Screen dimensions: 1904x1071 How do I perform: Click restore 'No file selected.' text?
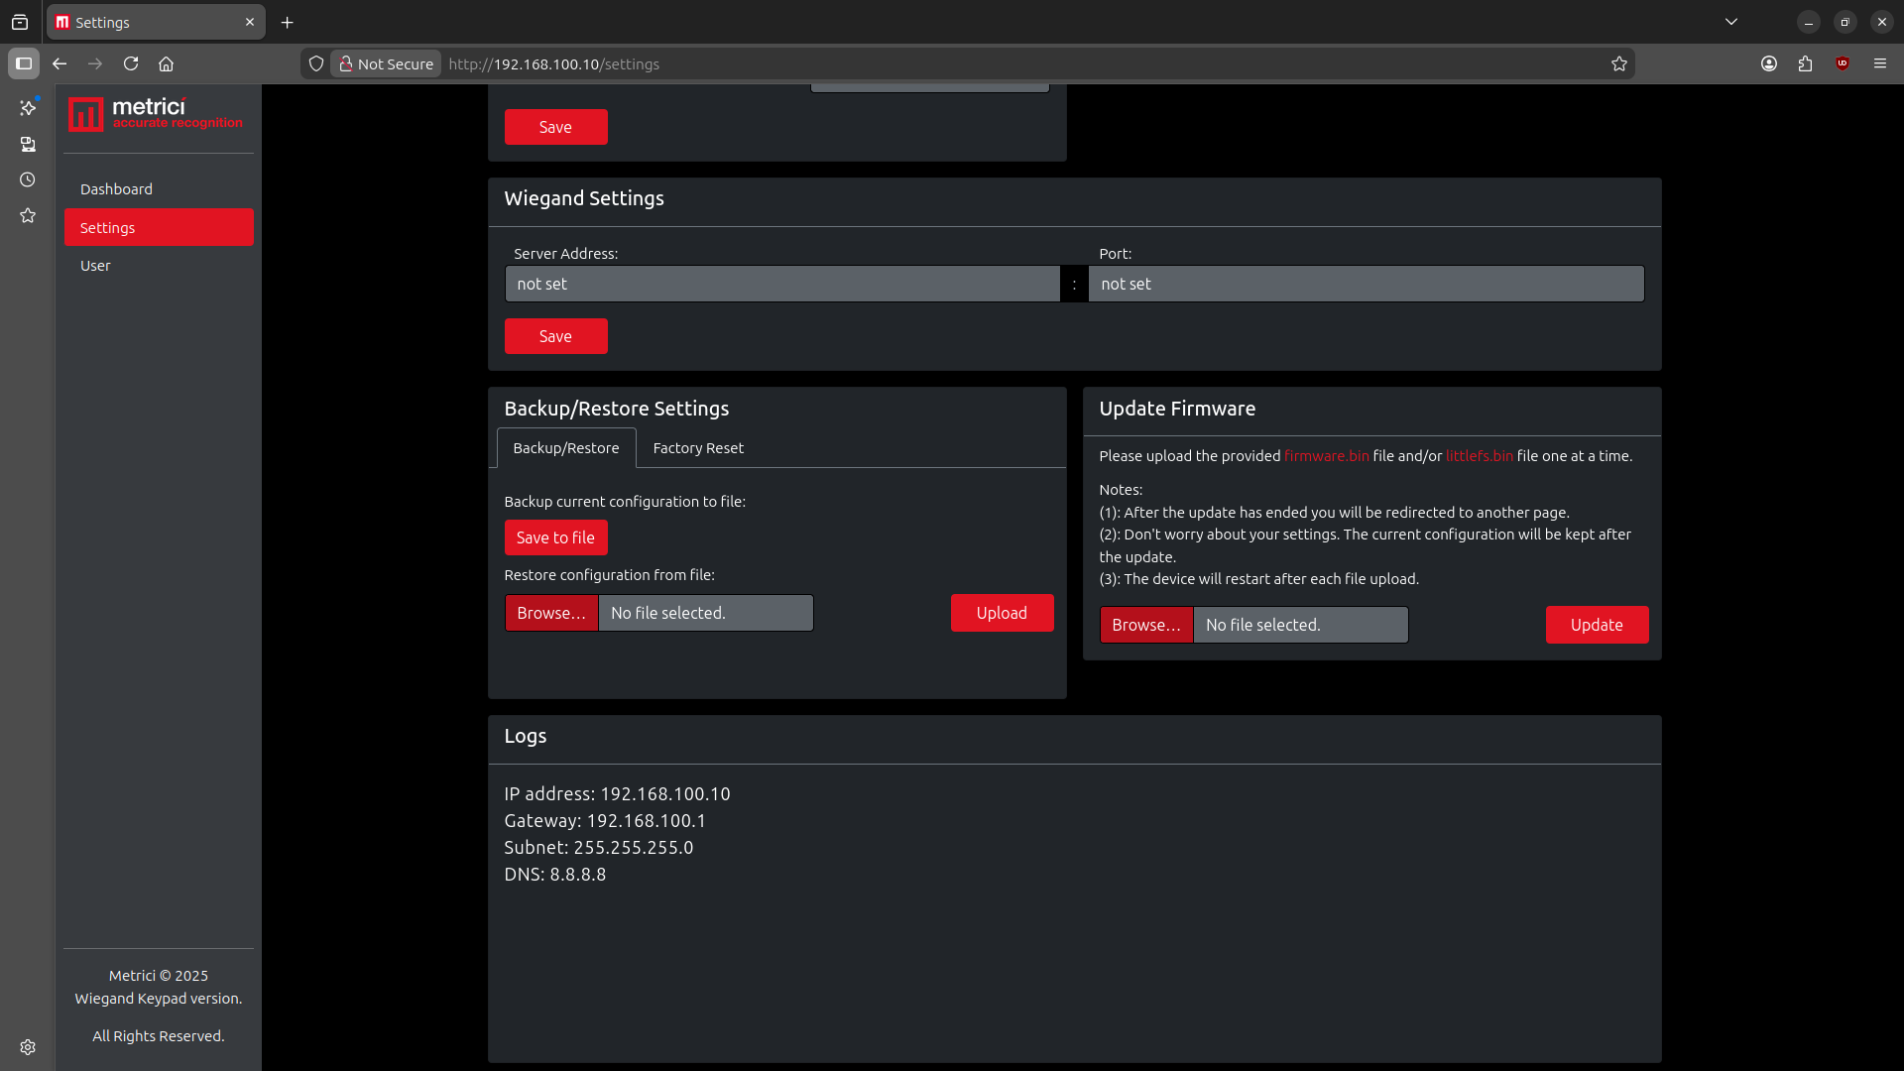(x=668, y=613)
